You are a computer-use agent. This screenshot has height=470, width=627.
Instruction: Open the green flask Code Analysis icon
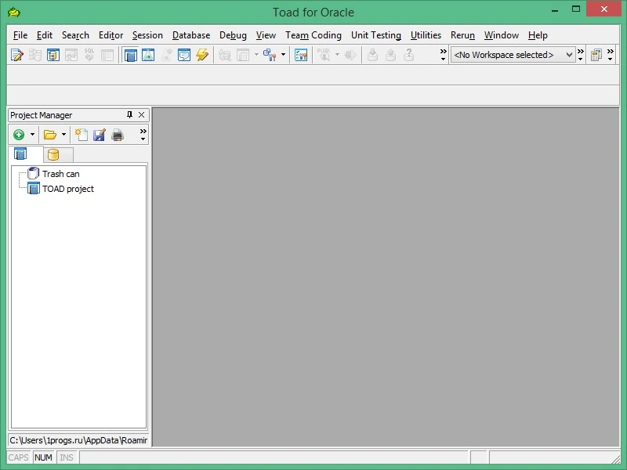[x=148, y=55]
